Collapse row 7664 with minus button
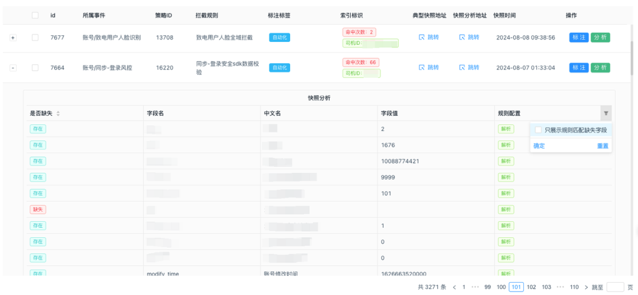Image resolution: width=638 pixels, height=295 pixels. [x=13, y=68]
